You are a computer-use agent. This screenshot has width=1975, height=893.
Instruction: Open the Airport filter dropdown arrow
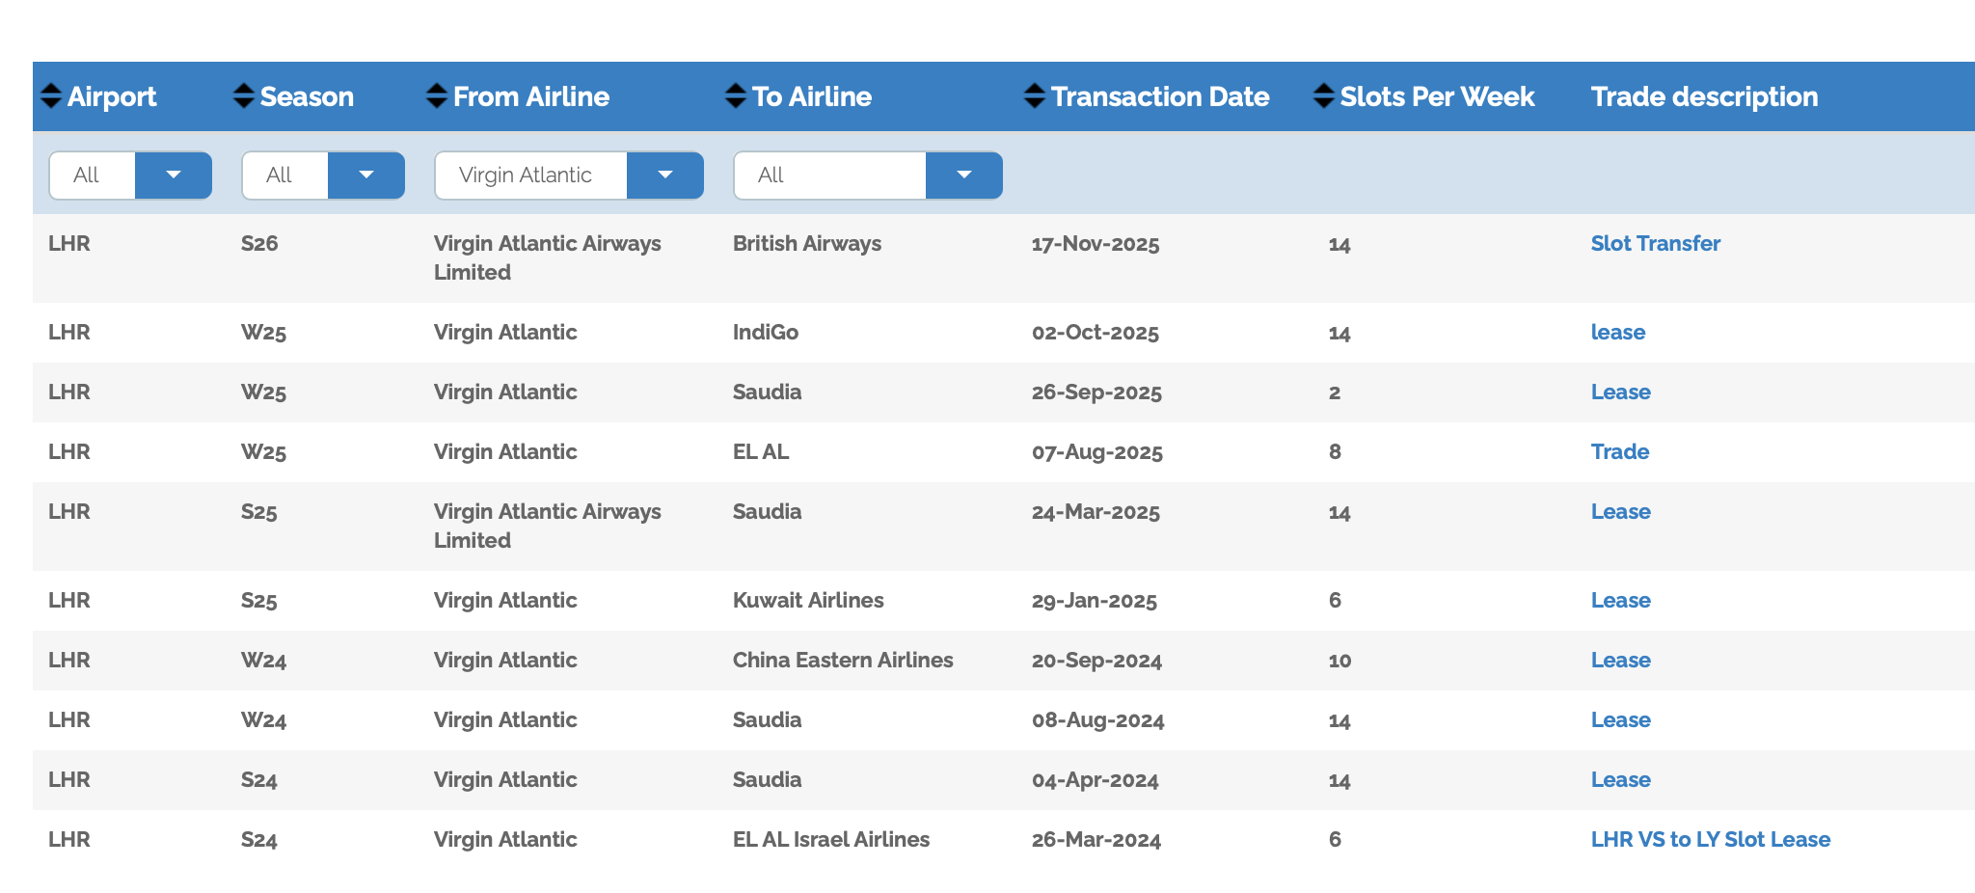click(x=174, y=175)
